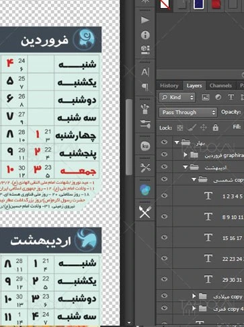The height and width of the screenshot is (327, 244).
Task: Hide the '29 30 31' text layer
Action: [164, 279]
